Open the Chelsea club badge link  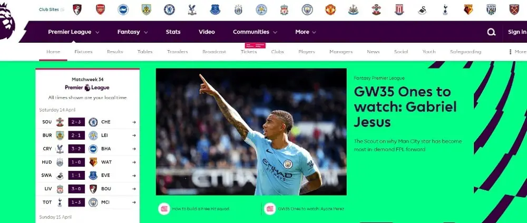(169, 9)
